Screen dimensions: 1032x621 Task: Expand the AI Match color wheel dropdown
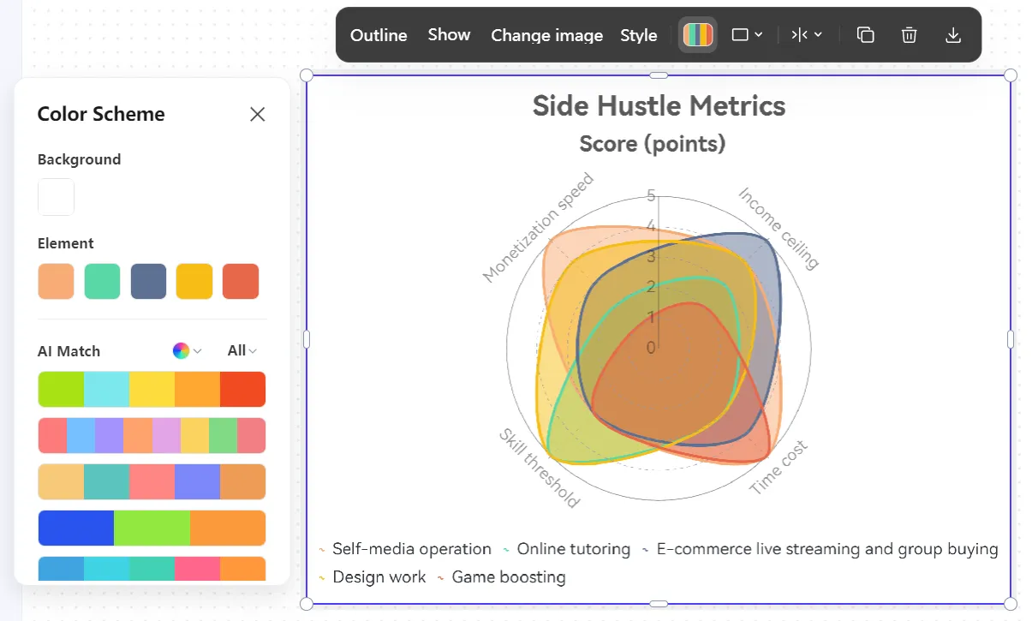point(187,350)
